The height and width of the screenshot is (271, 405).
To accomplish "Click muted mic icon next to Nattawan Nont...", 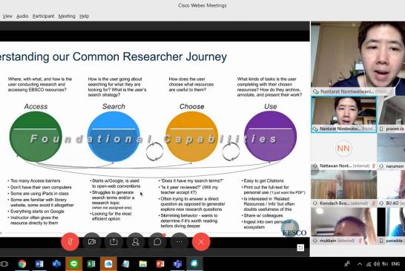I will [373, 166].
